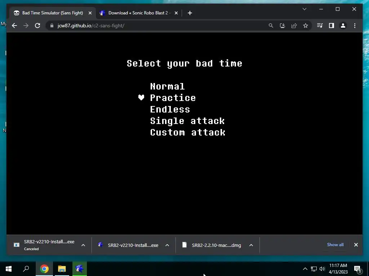This screenshot has width=369, height=276.
Task: Expand options for completed SRB2 installer download
Action: click(167, 245)
